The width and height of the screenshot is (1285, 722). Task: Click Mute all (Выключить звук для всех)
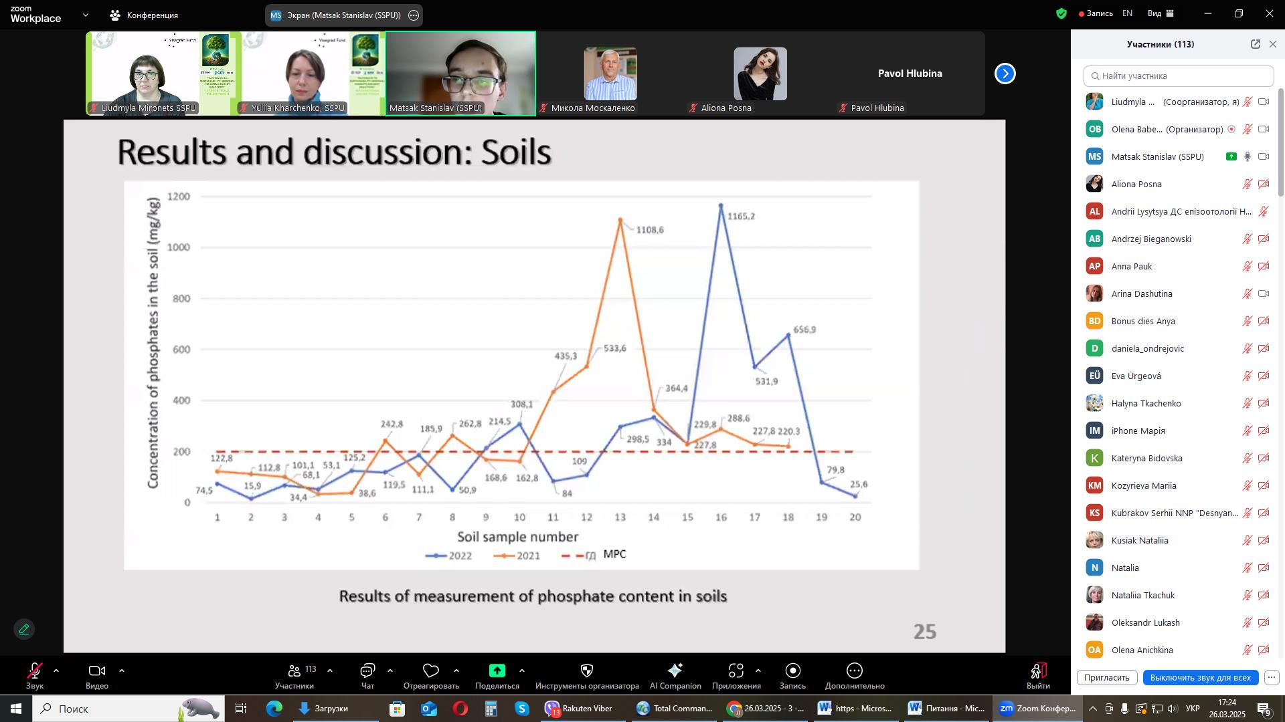(1200, 678)
